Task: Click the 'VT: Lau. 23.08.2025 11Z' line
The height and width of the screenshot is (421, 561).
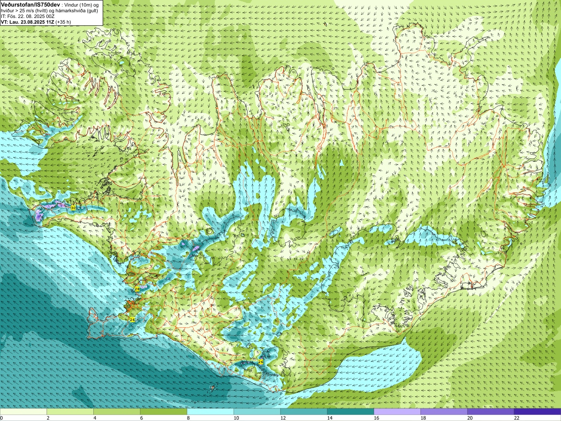Action: (x=28, y=22)
